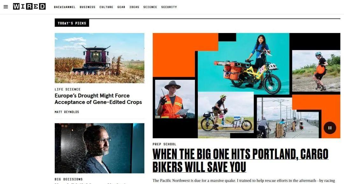Viewport: 344px width, 184px height.
Task: Click the Today's Picks heading
Action: coord(72,23)
